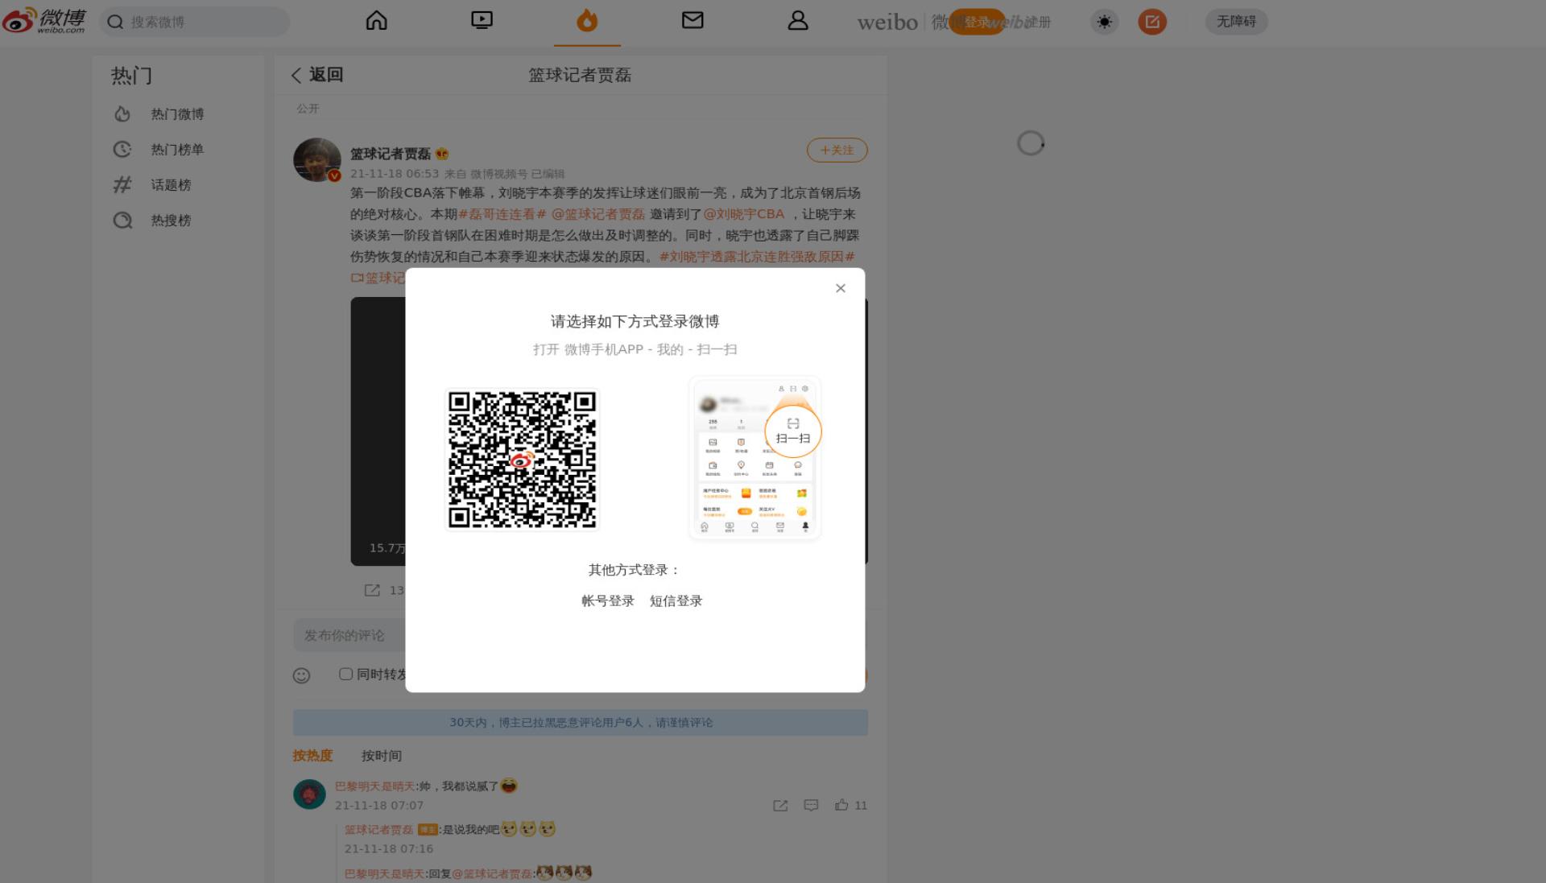
Task: Focus the 搜索微博 search field
Action: (x=194, y=22)
